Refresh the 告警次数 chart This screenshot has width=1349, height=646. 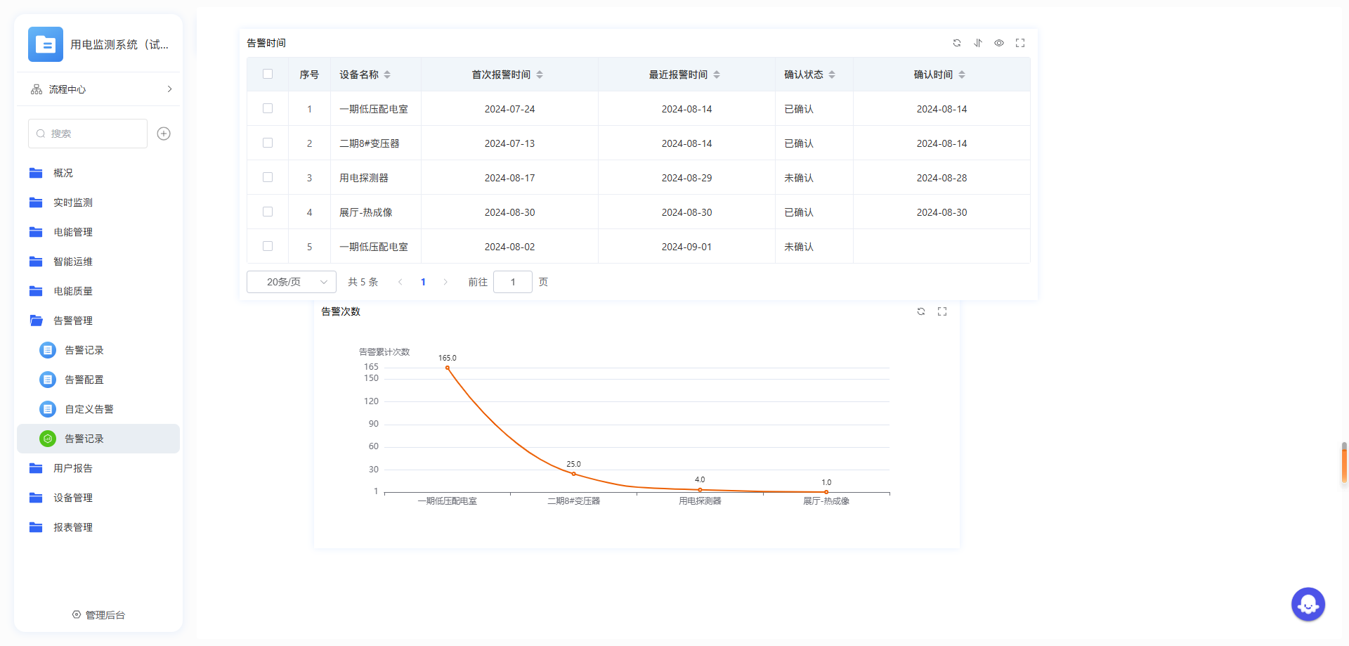tap(920, 311)
